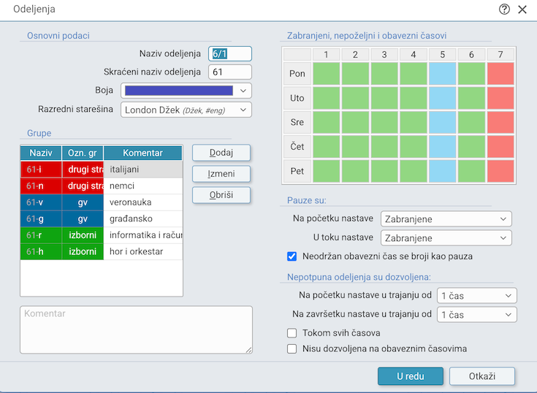Click the nemci comment cell
Screen dimensions: 537x393
pos(142,186)
